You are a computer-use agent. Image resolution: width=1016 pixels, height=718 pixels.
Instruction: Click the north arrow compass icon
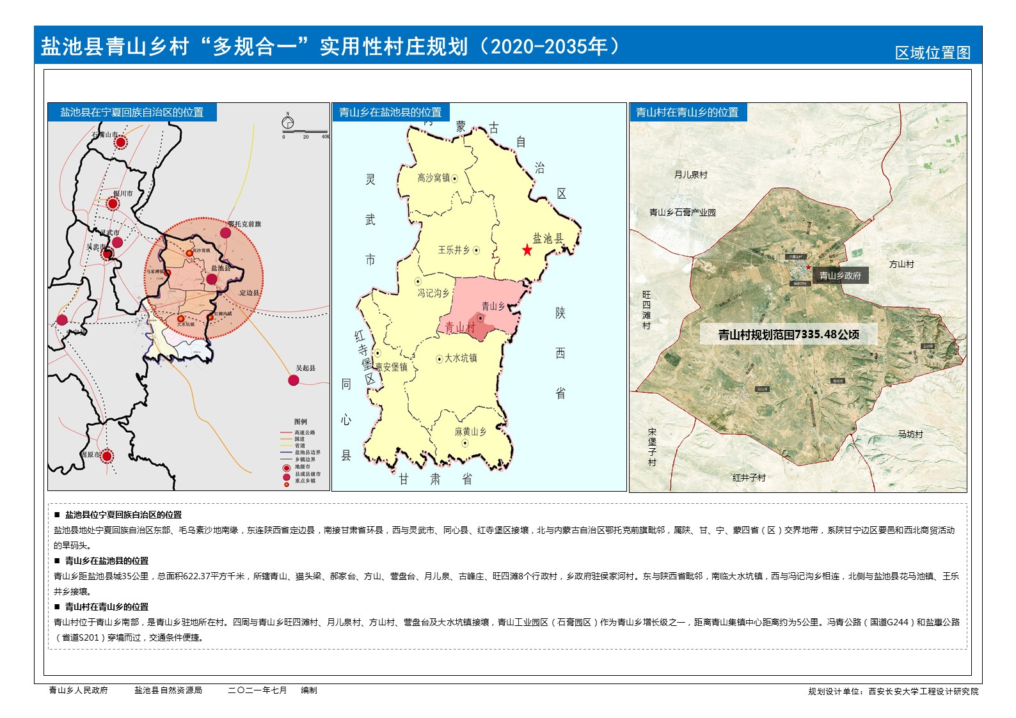click(288, 122)
